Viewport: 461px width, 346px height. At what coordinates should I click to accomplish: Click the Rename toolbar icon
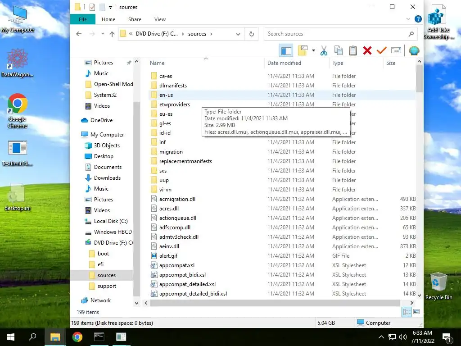pyautogui.click(x=396, y=50)
